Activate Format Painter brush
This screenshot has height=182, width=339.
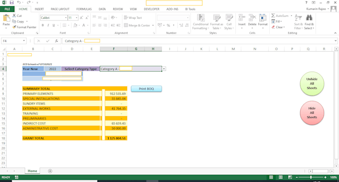[24, 27]
